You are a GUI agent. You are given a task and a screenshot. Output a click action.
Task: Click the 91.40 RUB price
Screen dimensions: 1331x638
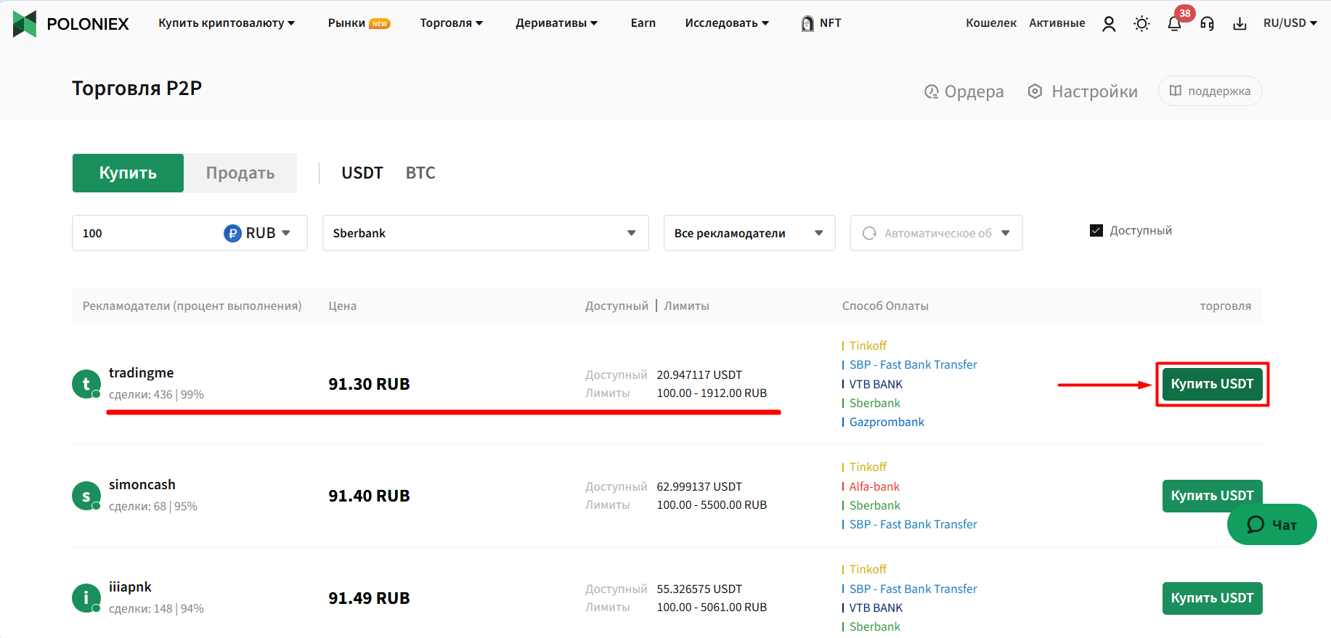(x=369, y=496)
